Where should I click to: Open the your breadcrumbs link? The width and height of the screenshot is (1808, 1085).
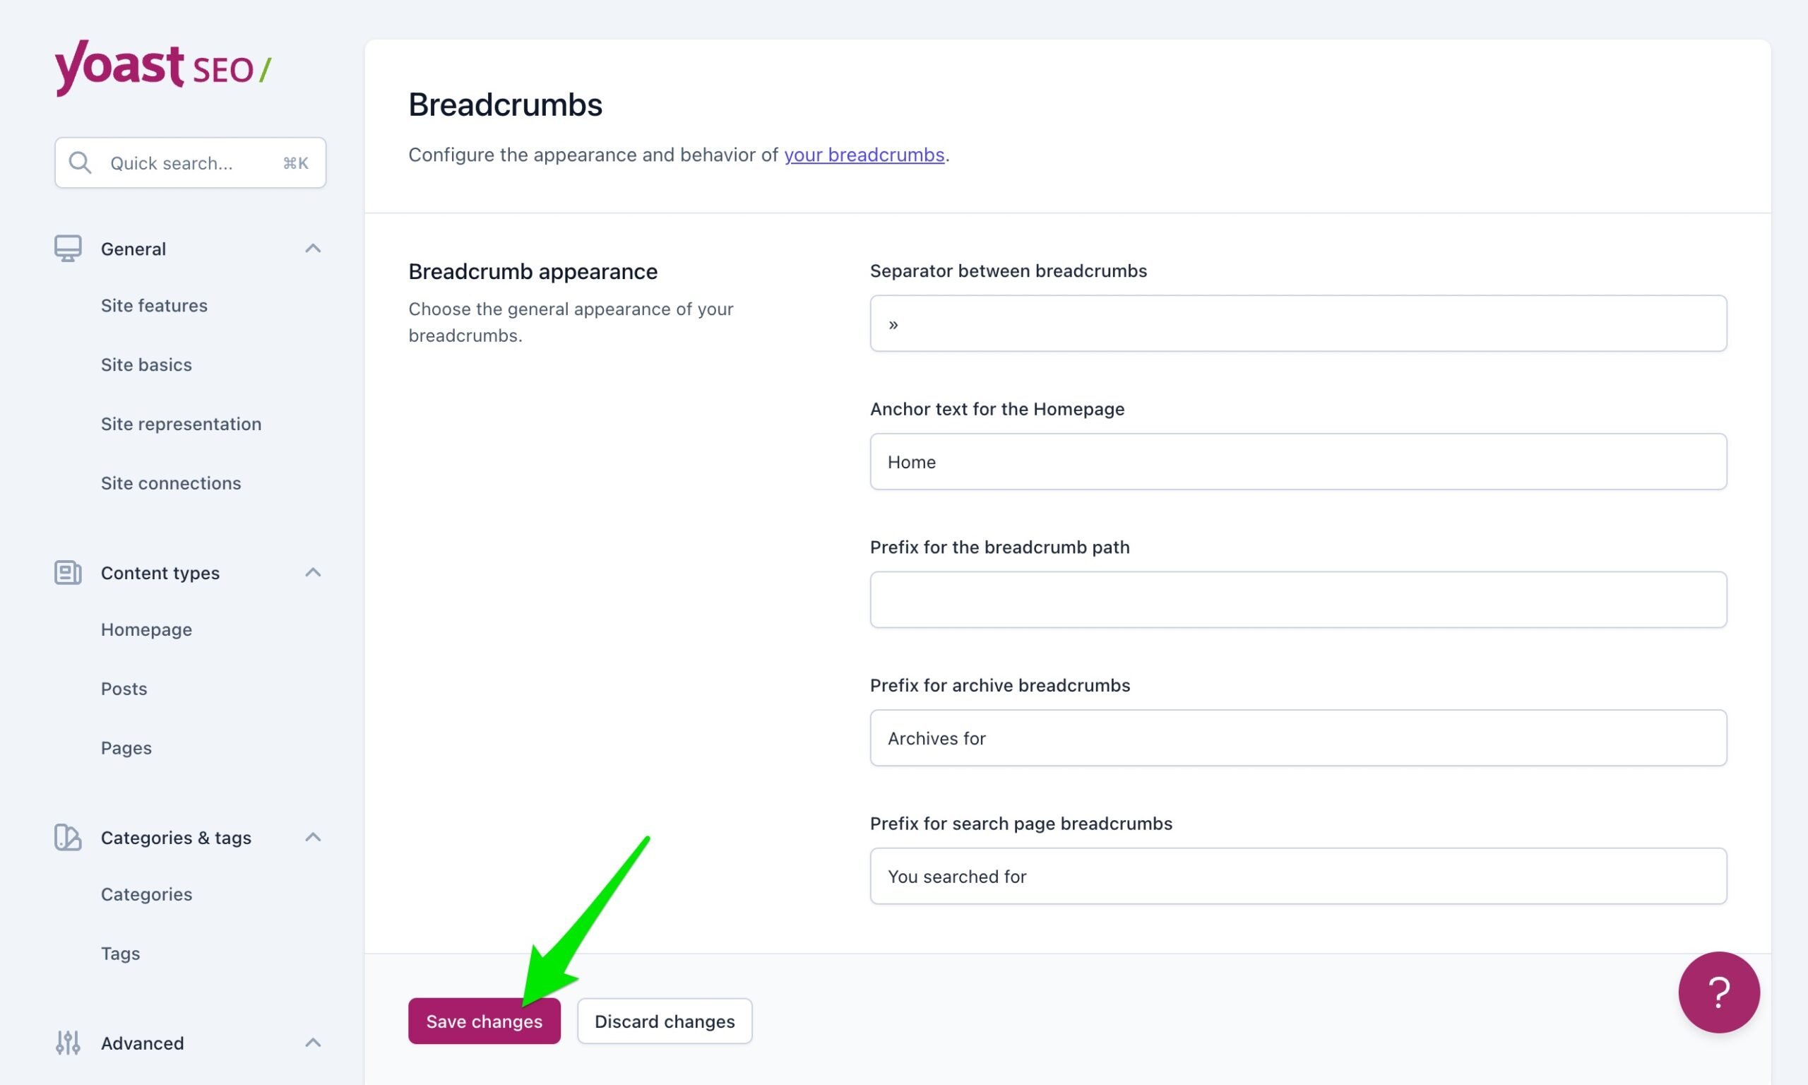(x=863, y=155)
